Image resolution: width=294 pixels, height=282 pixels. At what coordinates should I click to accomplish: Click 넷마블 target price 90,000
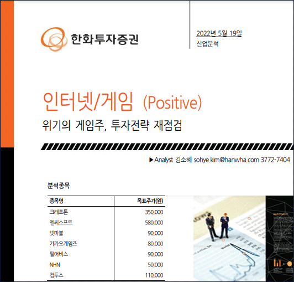tap(155, 233)
